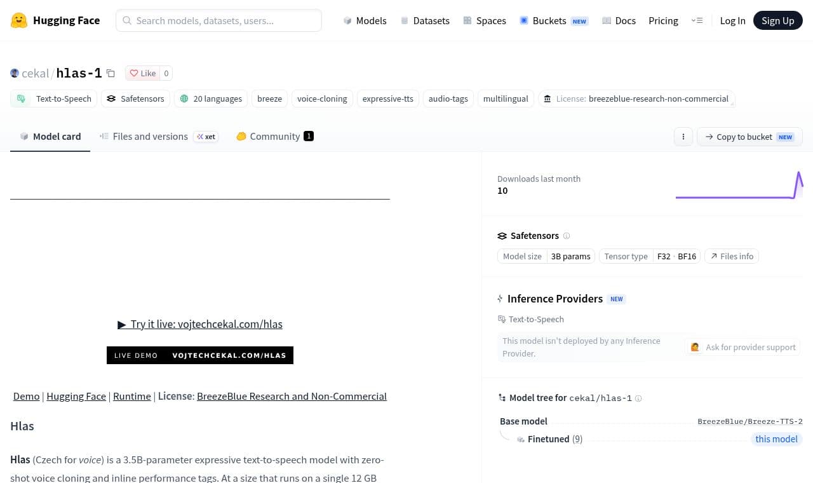Open Buckets in the navigation

[554, 20]
